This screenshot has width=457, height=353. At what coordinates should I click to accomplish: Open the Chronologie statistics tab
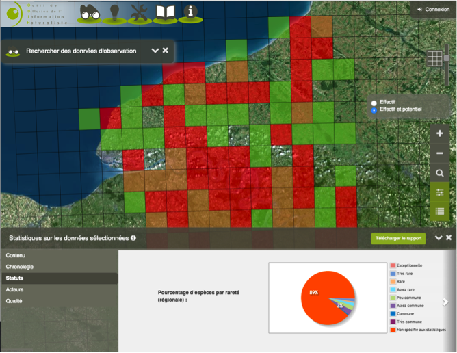point(19,267)
